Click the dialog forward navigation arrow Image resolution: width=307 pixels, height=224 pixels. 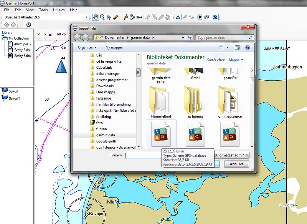click(85, 37)
